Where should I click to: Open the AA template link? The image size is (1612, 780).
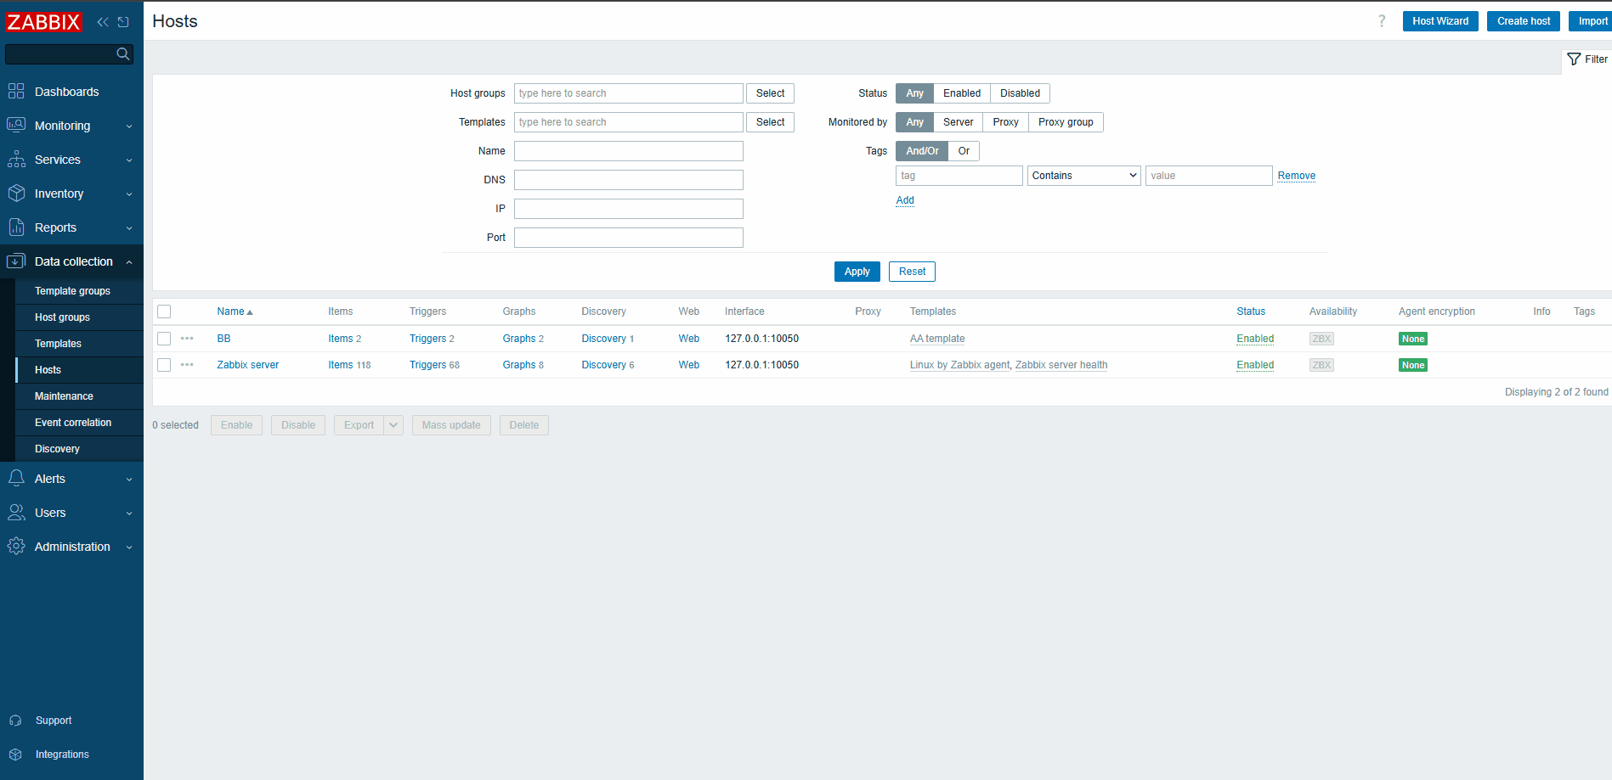[937, 339]
